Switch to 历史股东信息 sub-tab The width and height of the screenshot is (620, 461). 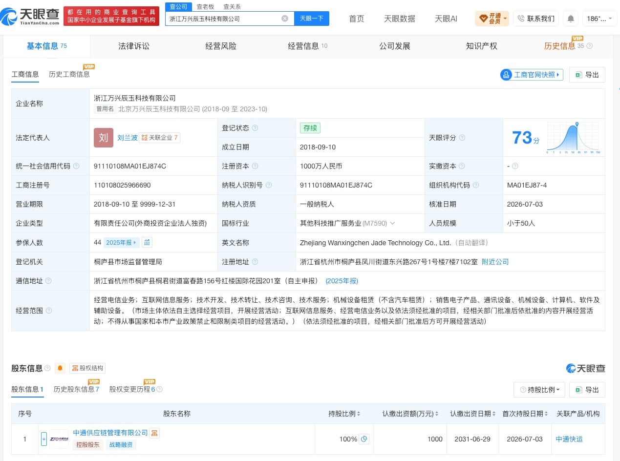[x=76, y=389]
